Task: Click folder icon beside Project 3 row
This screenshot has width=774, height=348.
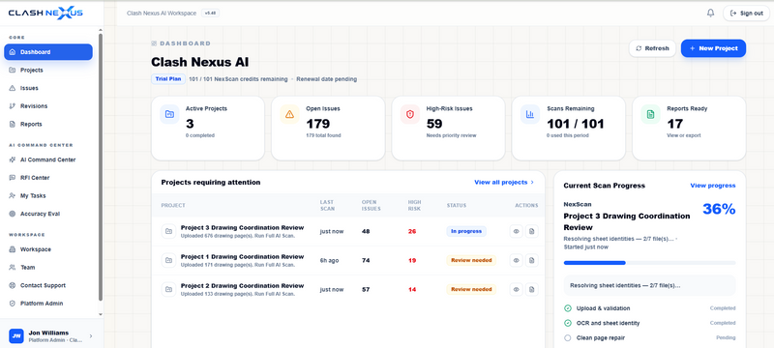Action: [168, 231]
